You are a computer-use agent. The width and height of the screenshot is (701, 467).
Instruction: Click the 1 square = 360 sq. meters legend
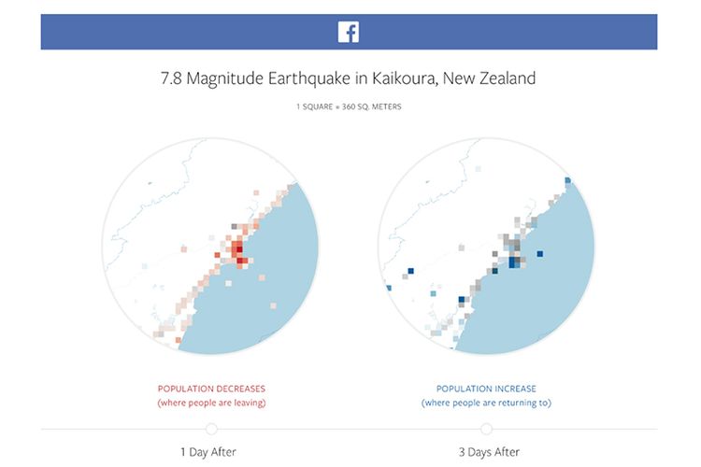click(349, 106)
